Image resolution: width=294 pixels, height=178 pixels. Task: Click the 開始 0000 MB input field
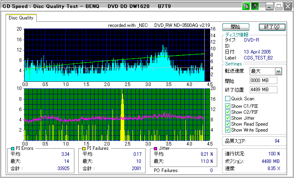[x=263, y=80]
